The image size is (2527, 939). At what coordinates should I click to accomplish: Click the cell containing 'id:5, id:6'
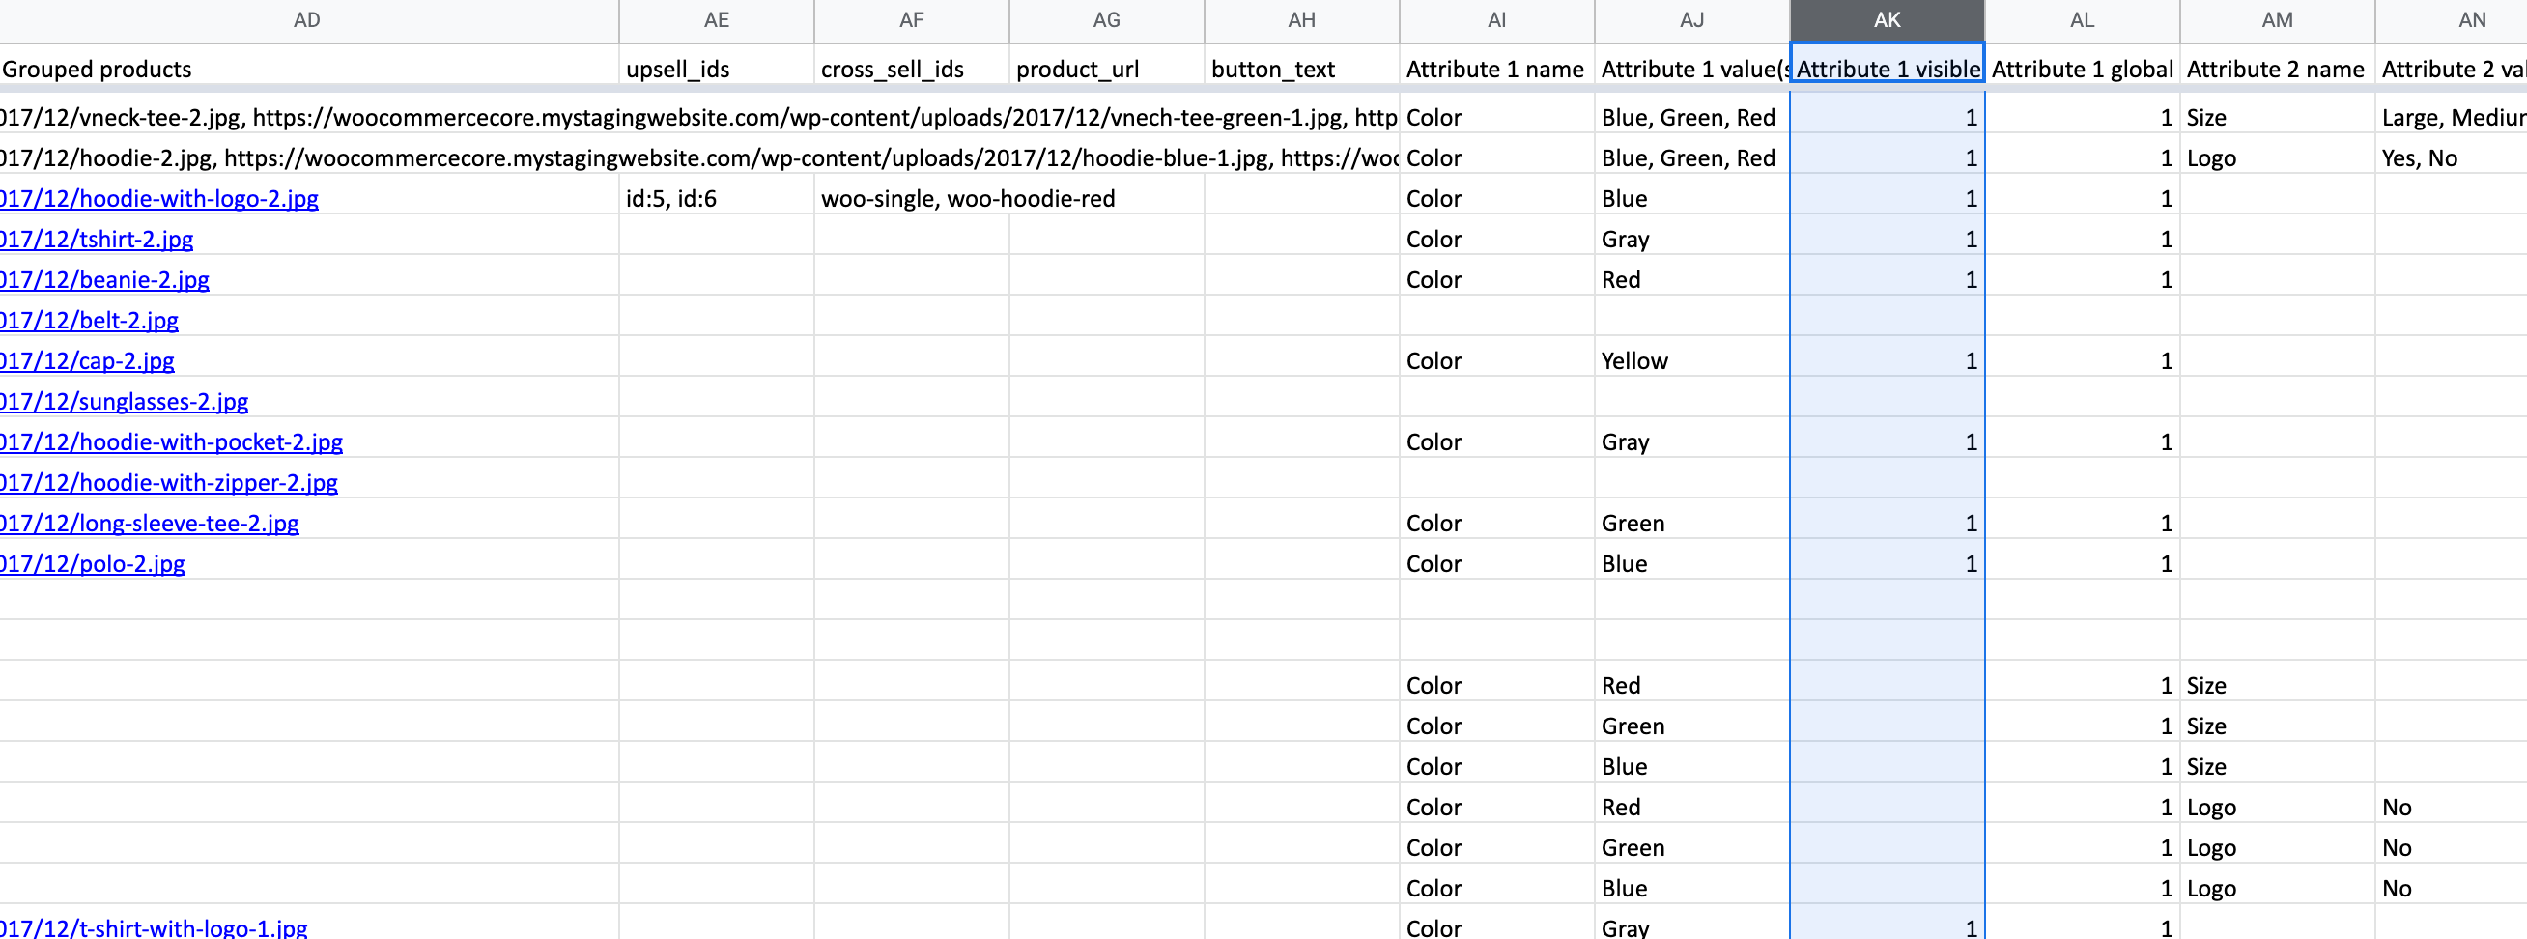pyautogui.click(x=715, y=199)
